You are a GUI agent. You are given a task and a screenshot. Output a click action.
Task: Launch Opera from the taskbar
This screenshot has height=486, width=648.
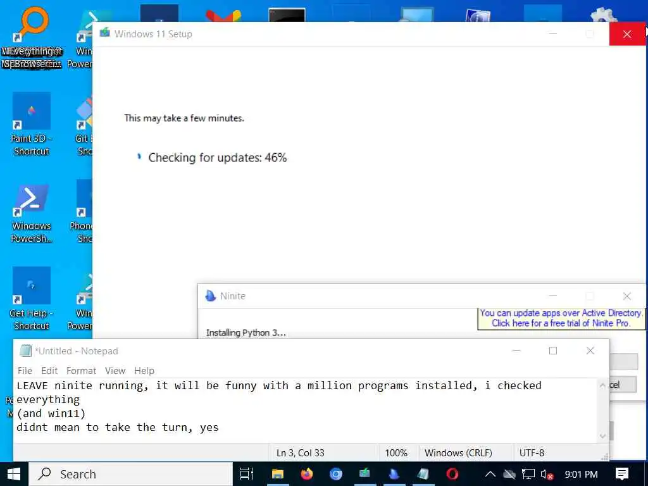coord(452,474)
